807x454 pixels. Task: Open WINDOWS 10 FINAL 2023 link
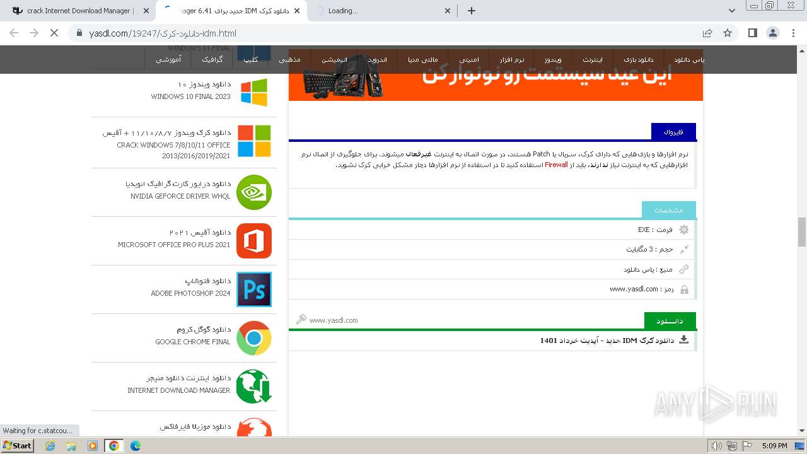190,96
